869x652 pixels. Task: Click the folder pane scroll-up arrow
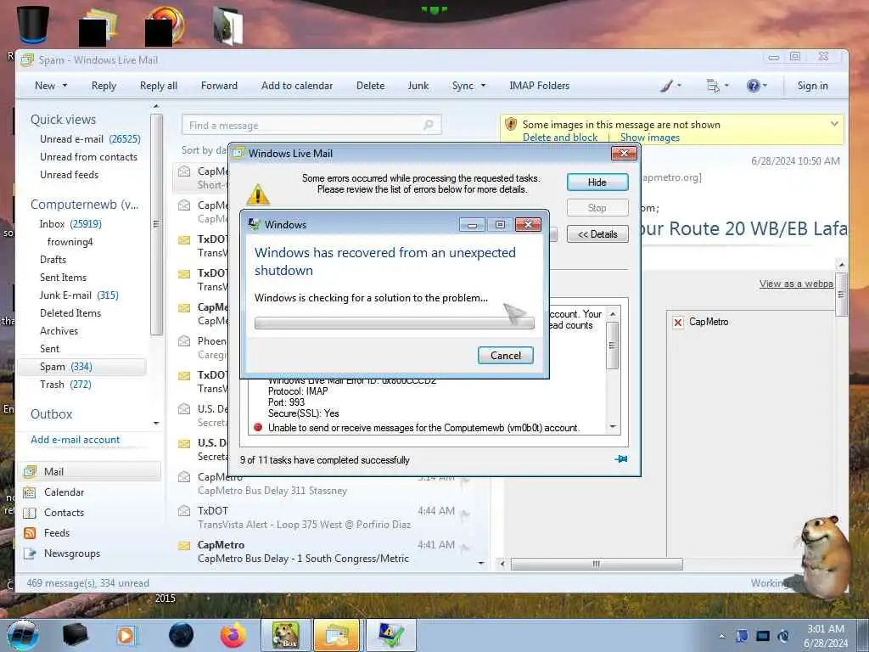pyautogui.click(x=156, y=106)
